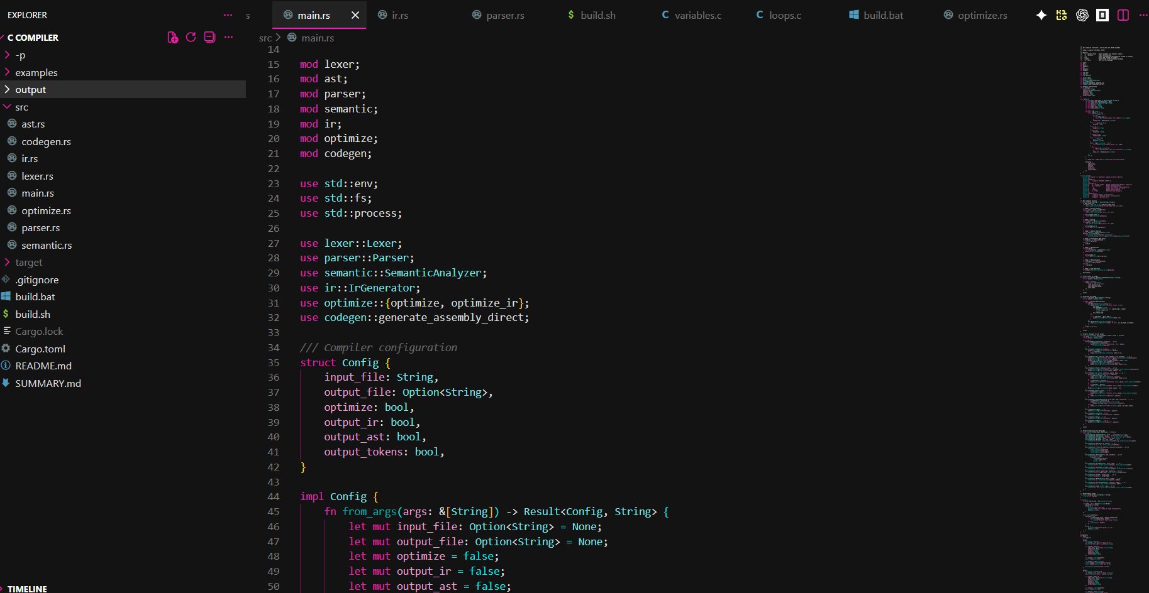This screenshot has height=593, width=1149.
Task: Open codegen.rs from the file tree
Action: click(x=46, y=142)
